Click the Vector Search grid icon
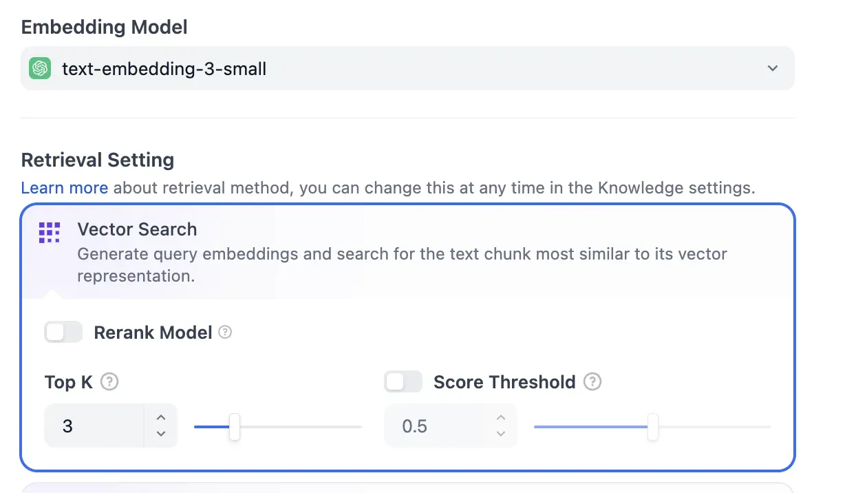Viewport: 856px width, 493px height. pos(49,232)
